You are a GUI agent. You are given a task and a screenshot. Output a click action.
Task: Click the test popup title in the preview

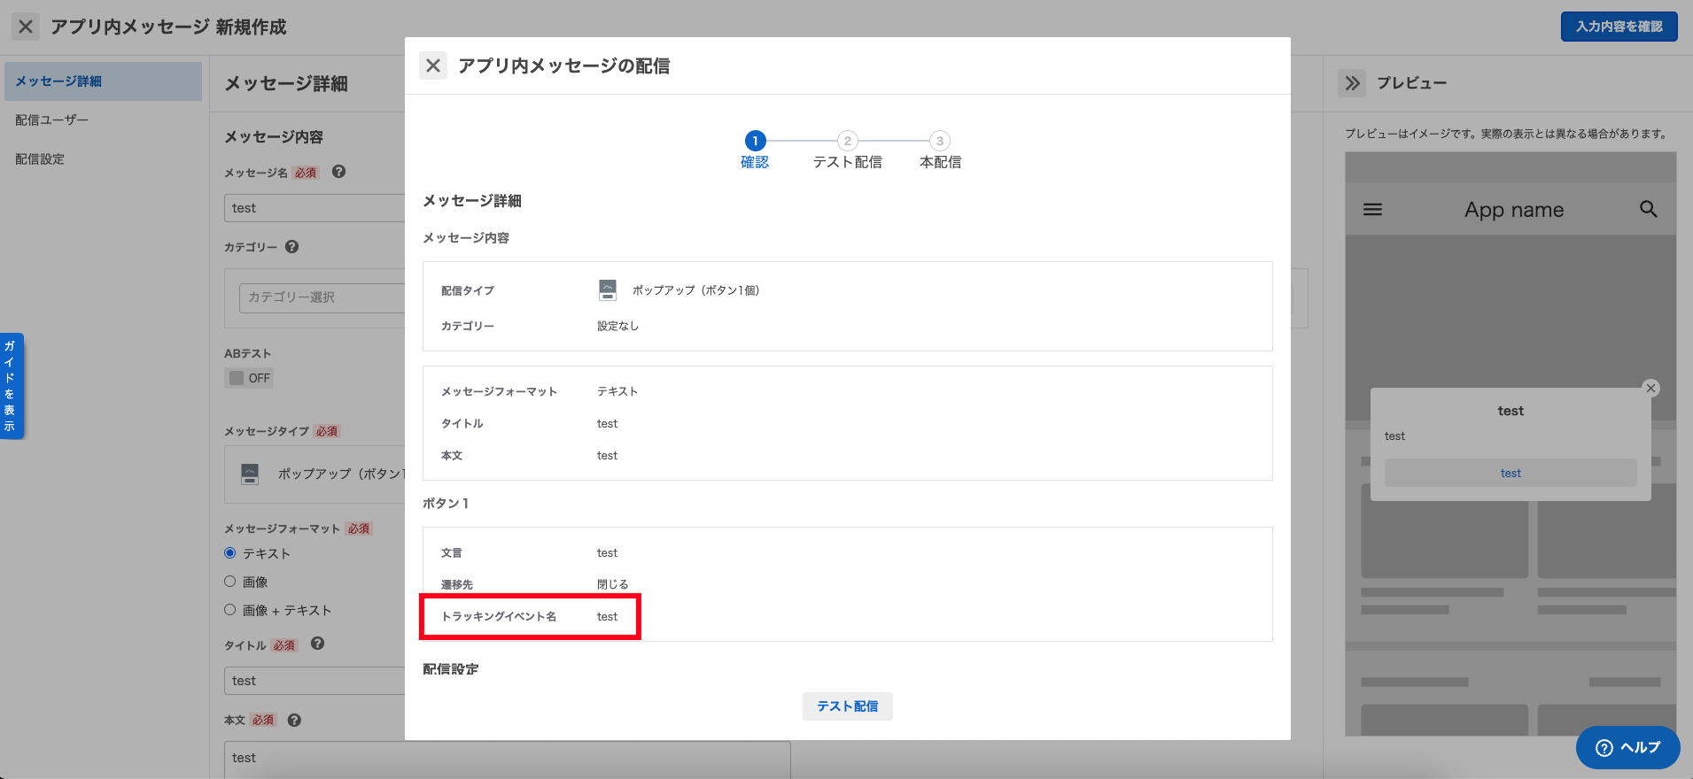point(1510,411)
